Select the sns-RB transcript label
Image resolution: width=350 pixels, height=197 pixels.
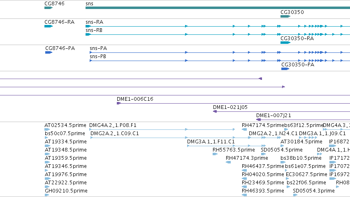(x=94, y=30)
